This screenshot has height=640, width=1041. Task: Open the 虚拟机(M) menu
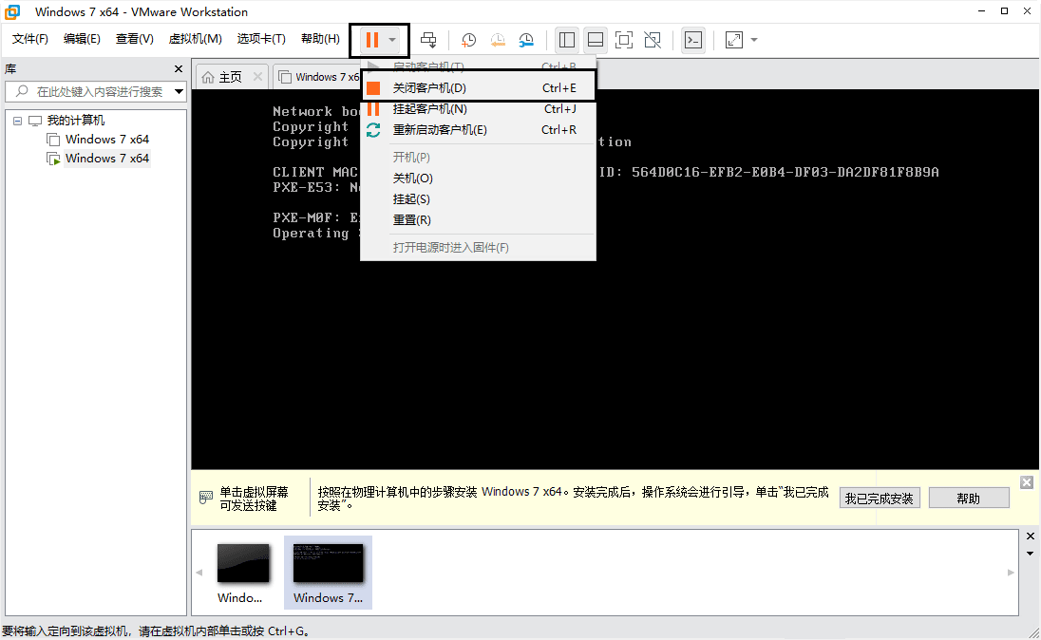click(196, 39)
